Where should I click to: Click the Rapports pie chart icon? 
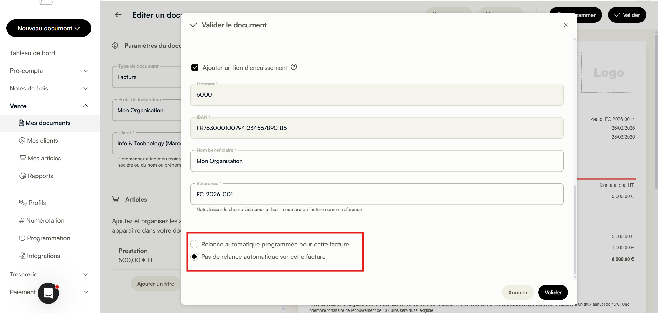(x=23, y=176)
